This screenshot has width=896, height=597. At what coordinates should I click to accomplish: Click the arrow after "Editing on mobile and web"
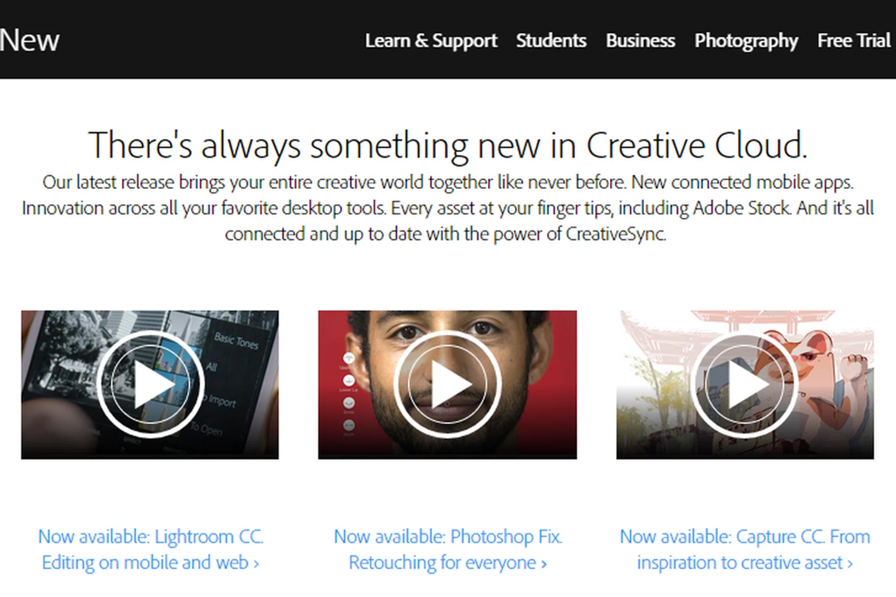pyautogui.click(x=256, y=564)
